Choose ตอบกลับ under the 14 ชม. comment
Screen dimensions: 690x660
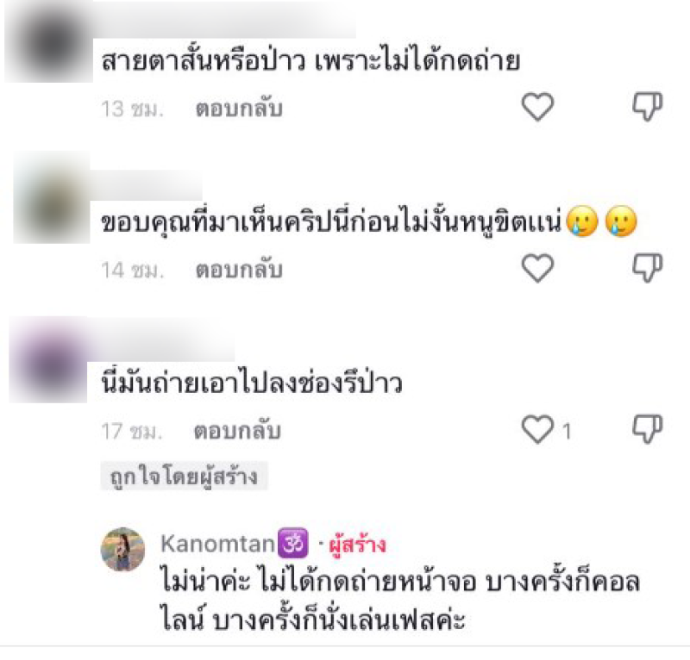239,270
